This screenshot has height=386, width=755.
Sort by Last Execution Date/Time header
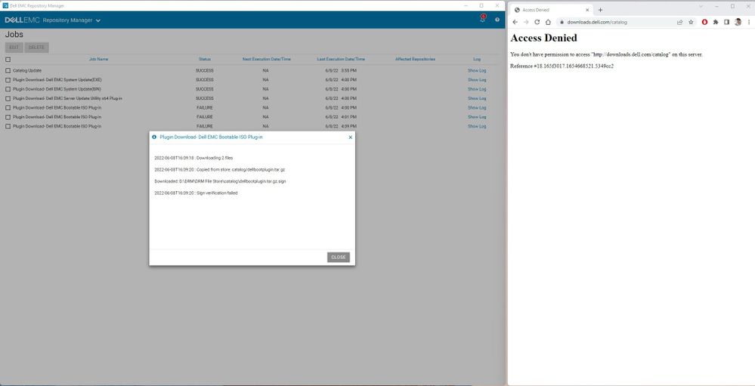pyautogui.click(x=341, y=59)
